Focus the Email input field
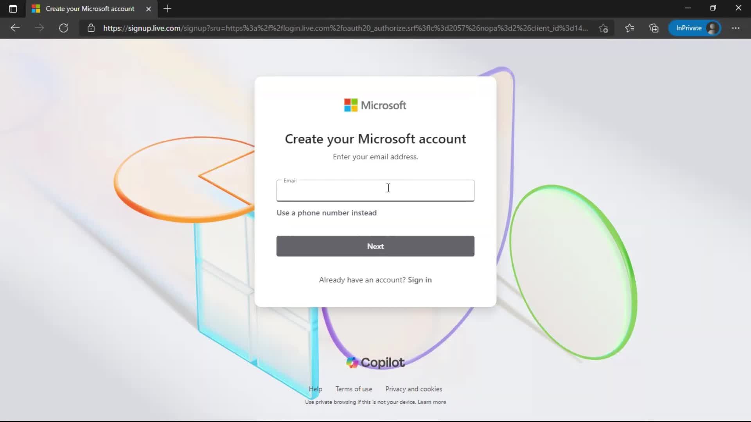 (x=375, y=191)
